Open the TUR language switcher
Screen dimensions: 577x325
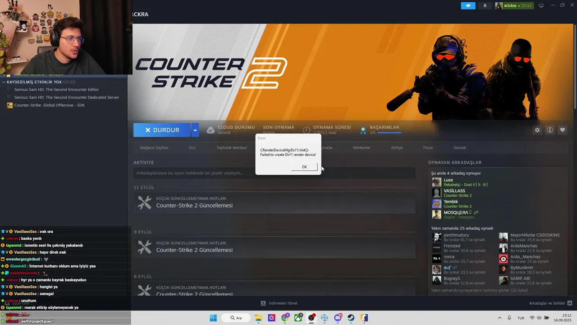pyautogui.click(x=521, y=318)
